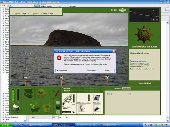Close the .NET Framework error dialog

[114, 51]
